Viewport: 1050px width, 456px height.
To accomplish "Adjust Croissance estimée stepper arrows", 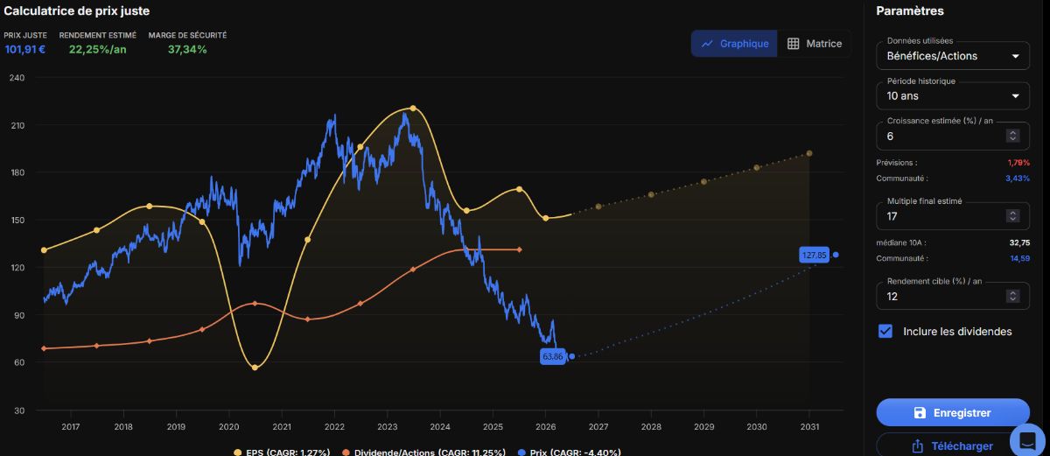I will [1012, 136].
